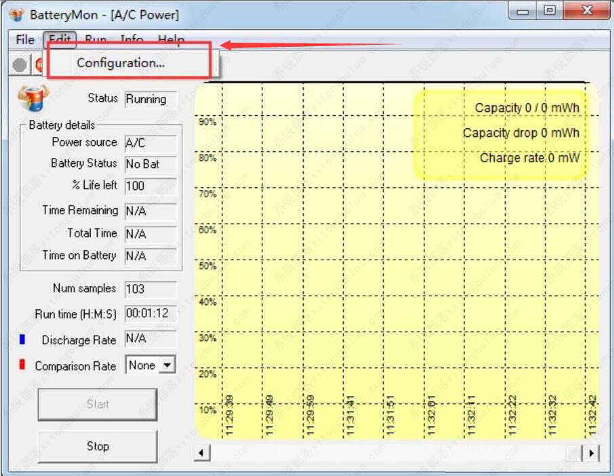This screenshot has height=476, width=614.
Task: Open the File menu
Action: click(25, 39)
